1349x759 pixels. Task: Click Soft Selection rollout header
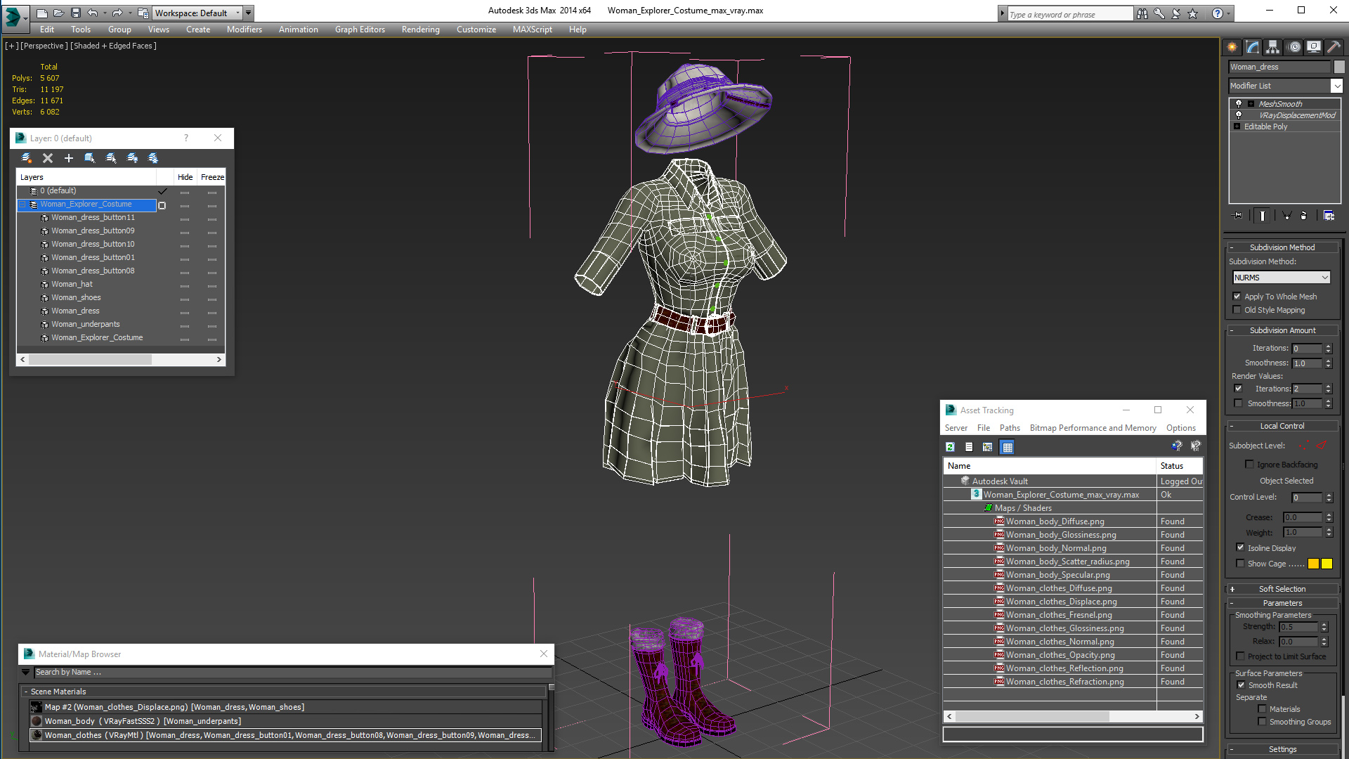pyautogui.click(x=1282, y=589)
